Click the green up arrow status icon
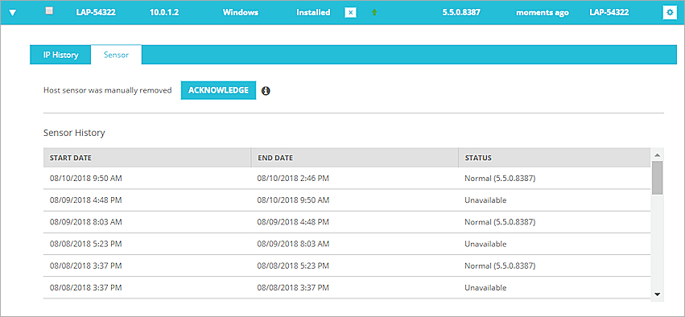 [x=374, y=13]
